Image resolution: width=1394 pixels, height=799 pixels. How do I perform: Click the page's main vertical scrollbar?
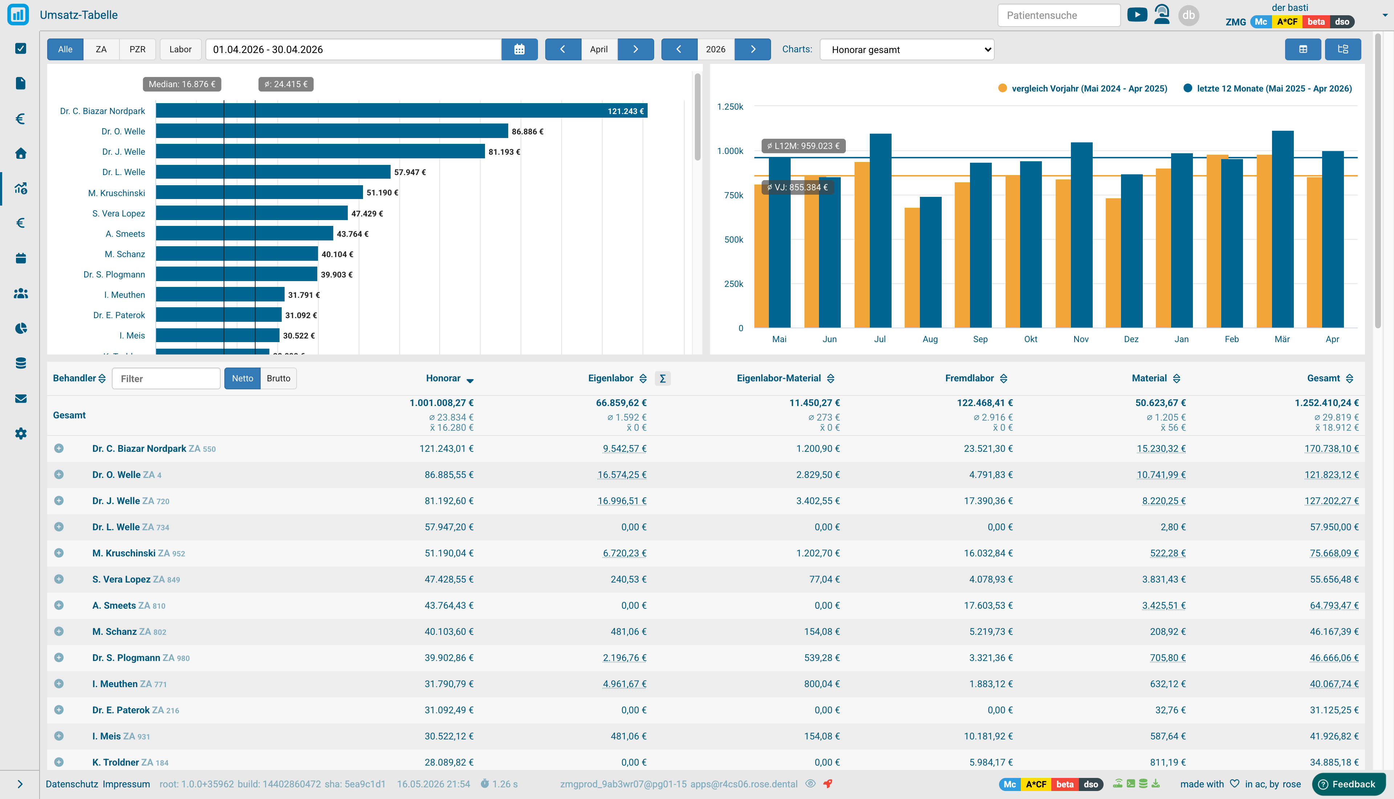(x=1378, y=181)
